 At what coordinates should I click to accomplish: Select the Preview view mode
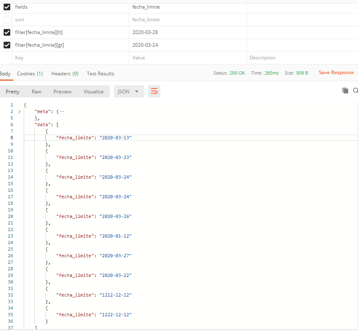(x=63, y=91)
